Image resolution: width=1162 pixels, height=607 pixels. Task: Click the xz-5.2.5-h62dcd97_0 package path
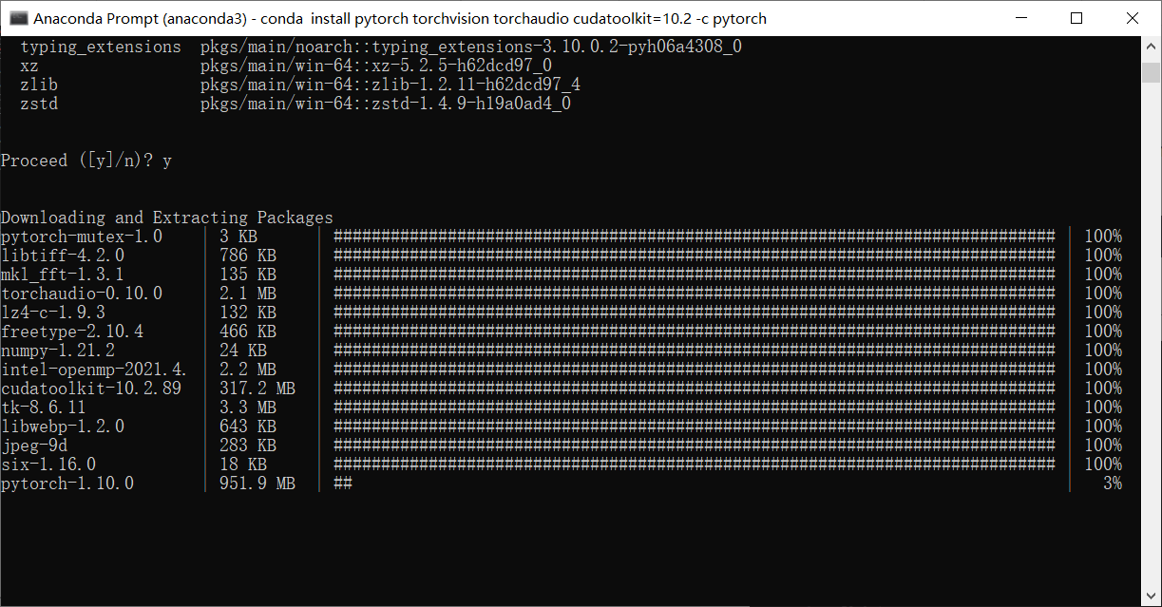(x=376, y=66)
